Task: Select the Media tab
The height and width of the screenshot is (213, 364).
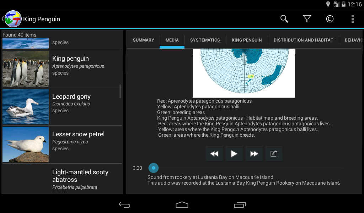Action: click(172, 40)
